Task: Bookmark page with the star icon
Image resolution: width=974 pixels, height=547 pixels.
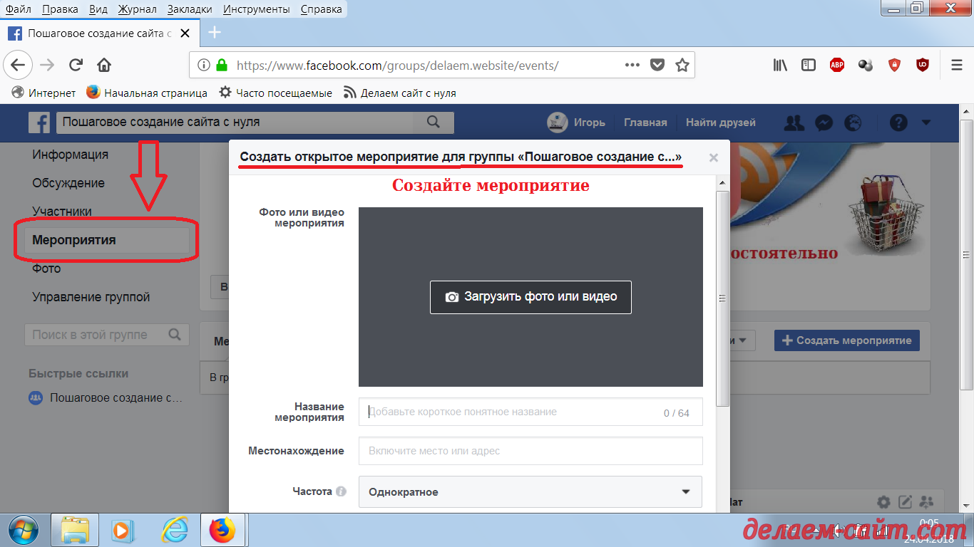Action: click(x=682, y=65)
